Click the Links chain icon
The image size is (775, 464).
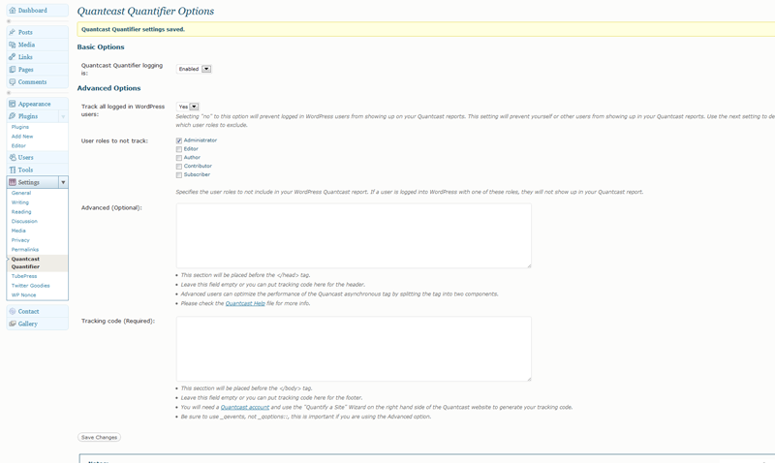(x=13, y=57)
